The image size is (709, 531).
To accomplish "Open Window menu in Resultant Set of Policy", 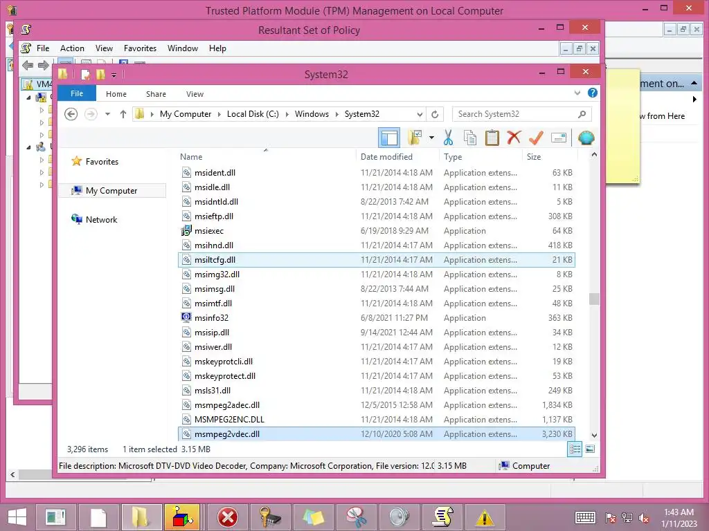I will (x=183, y=48).
